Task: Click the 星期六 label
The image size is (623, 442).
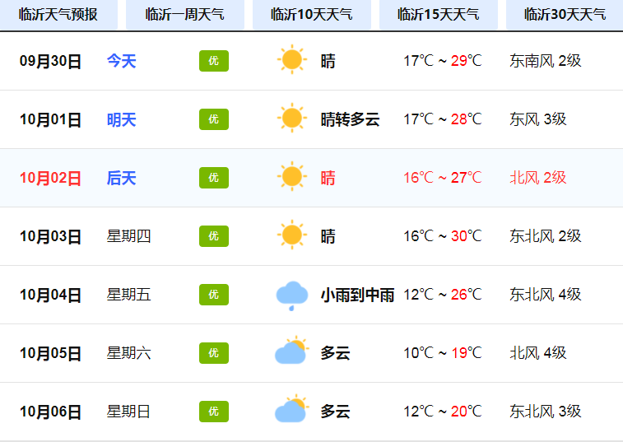Action: tap(128, 353)
